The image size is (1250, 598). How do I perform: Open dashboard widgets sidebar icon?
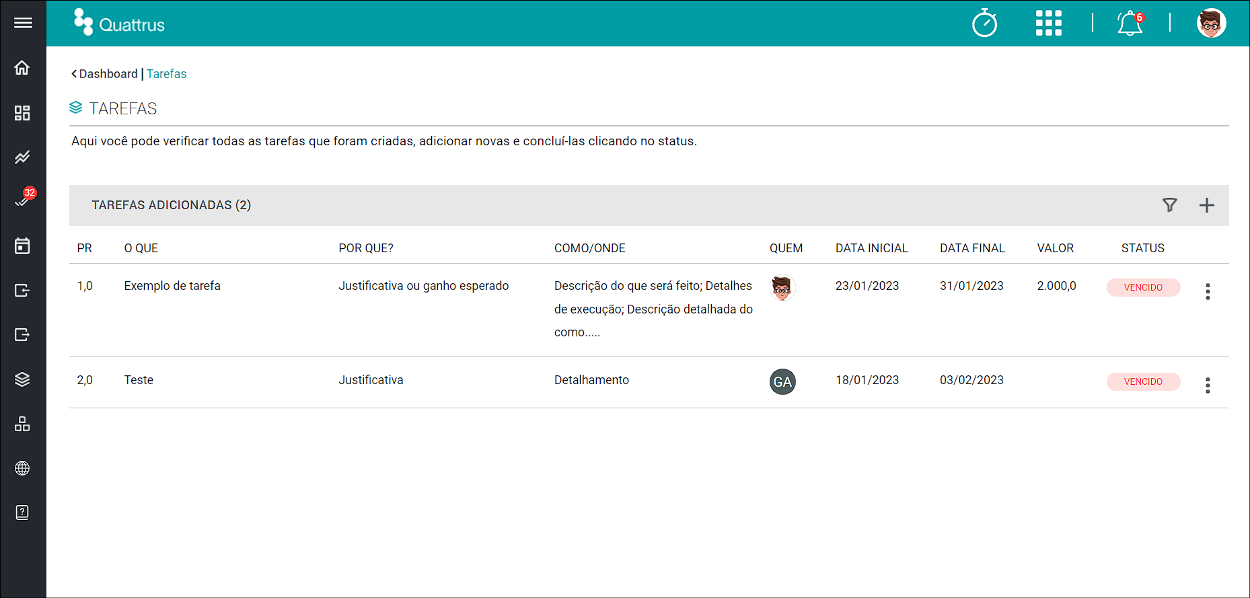tap(22, 112)
